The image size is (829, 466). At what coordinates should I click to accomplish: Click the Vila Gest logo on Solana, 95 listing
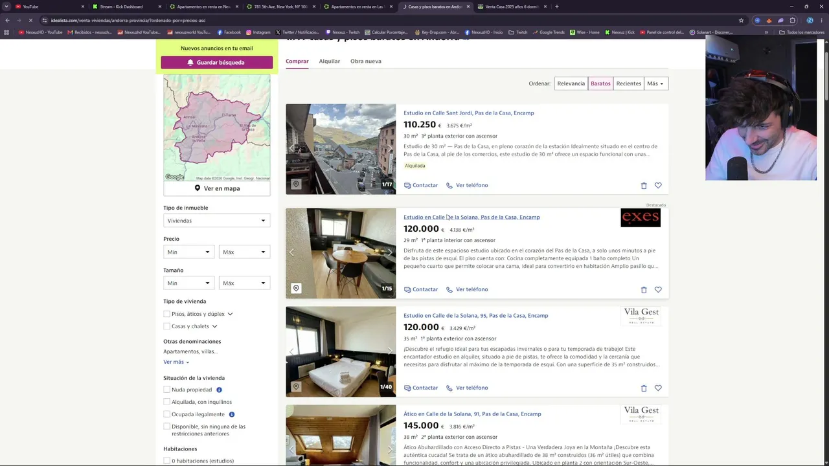click(x=641, y=316)
